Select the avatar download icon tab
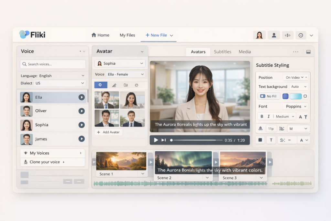The height and width of the screenshot is (221, 331). (136, 85)
